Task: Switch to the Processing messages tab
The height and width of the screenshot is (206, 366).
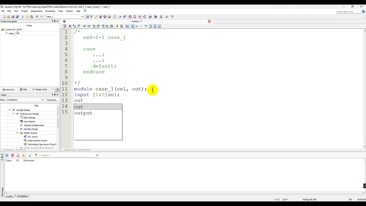Action: [x=22, y=196]
